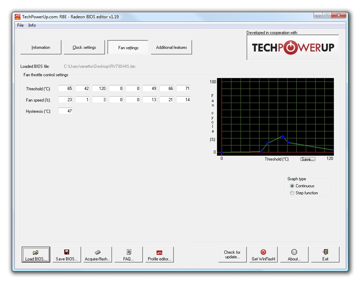Screen dimensions: 362x285
Task: Click threshold field showing 66
Action: pos(167,88)
